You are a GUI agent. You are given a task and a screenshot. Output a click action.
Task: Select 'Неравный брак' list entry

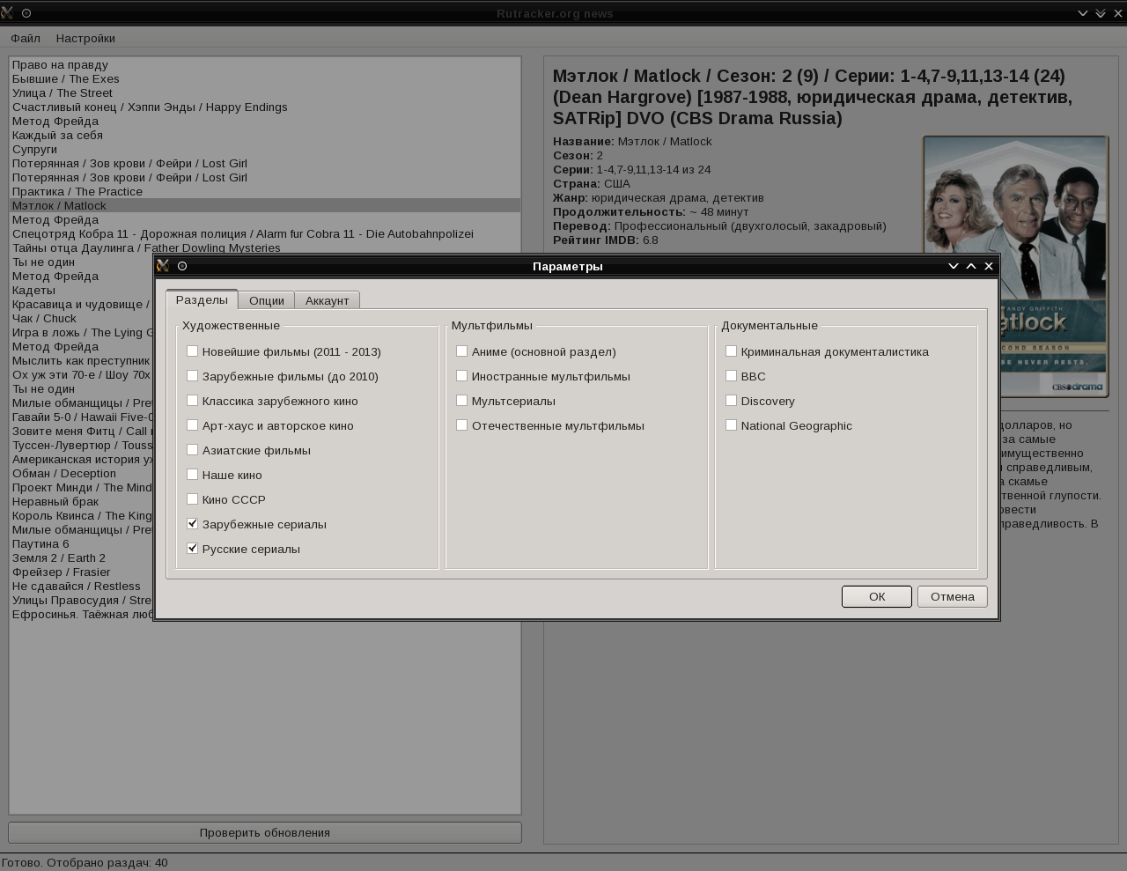[82, 501]
